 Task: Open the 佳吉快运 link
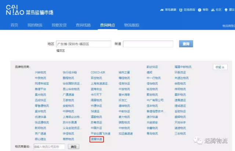click(124, 84)
